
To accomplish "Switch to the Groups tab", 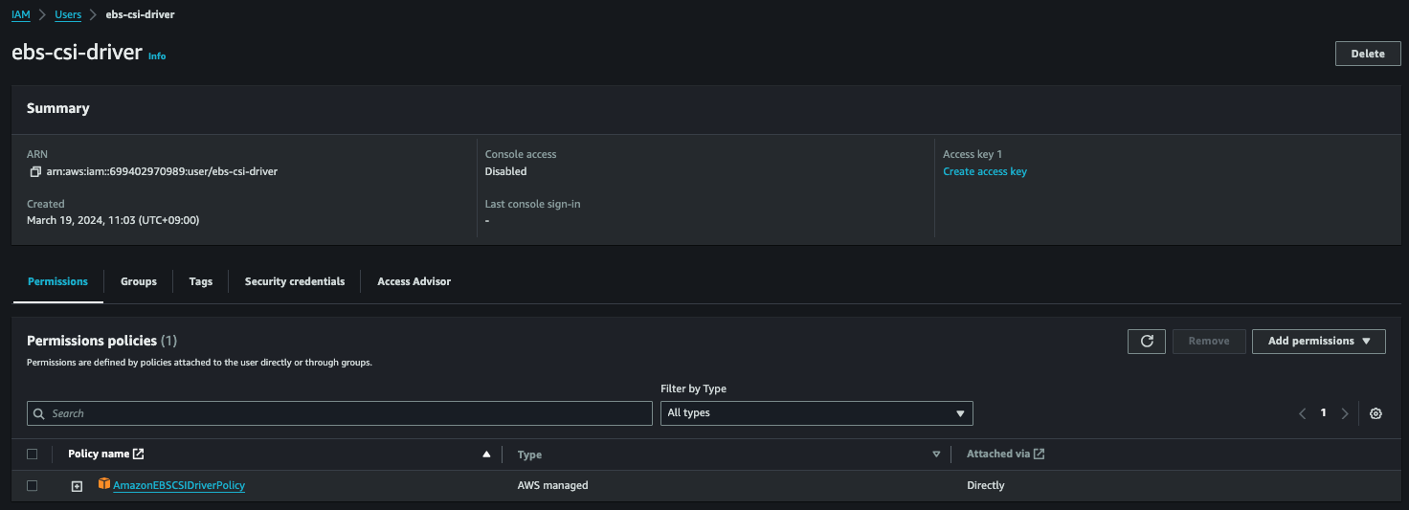I will click(x=139, y=281).
